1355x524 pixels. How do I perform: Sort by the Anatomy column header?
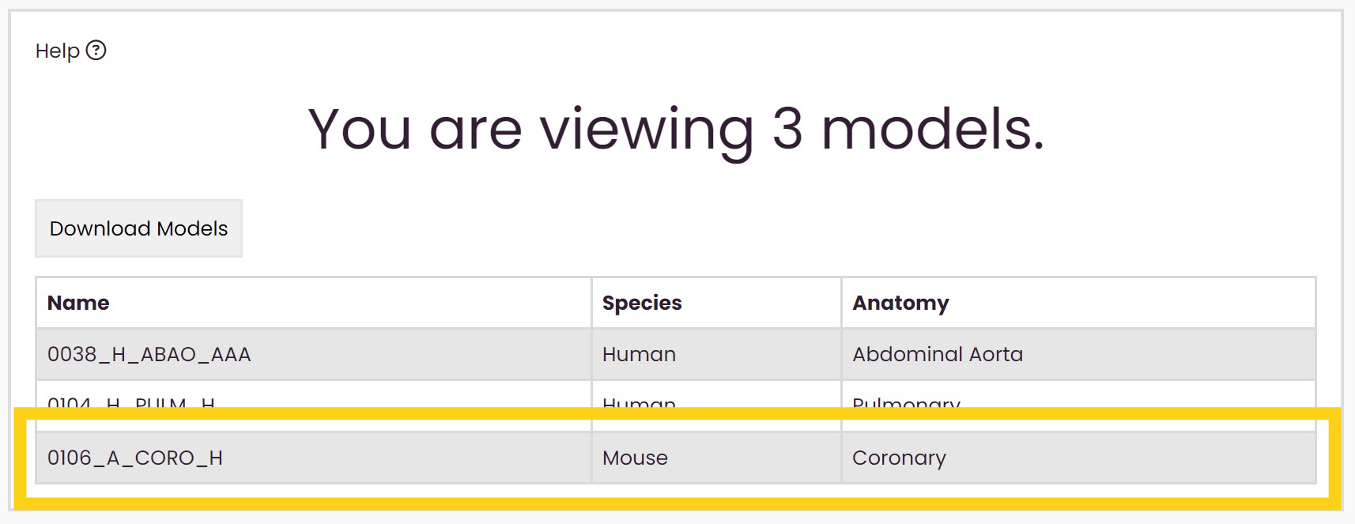pyautogui.click(x=900, y=303)
